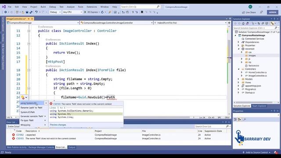Viewport: 281px width, 158px height.
Task: Click the CS1002 error code link
Action: pos(20,135)
